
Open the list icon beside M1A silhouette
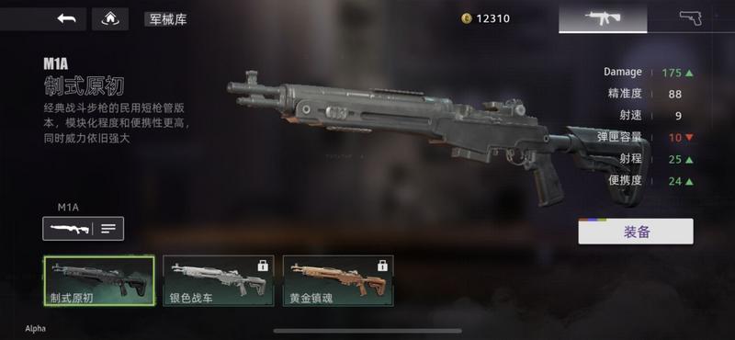(108, 229)
